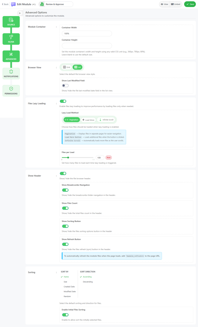This screenshot has width=198, height=327.
Task: Collapse the sidebar with the arrow icon
Action: pyautogui.click(x=20, y=13)
